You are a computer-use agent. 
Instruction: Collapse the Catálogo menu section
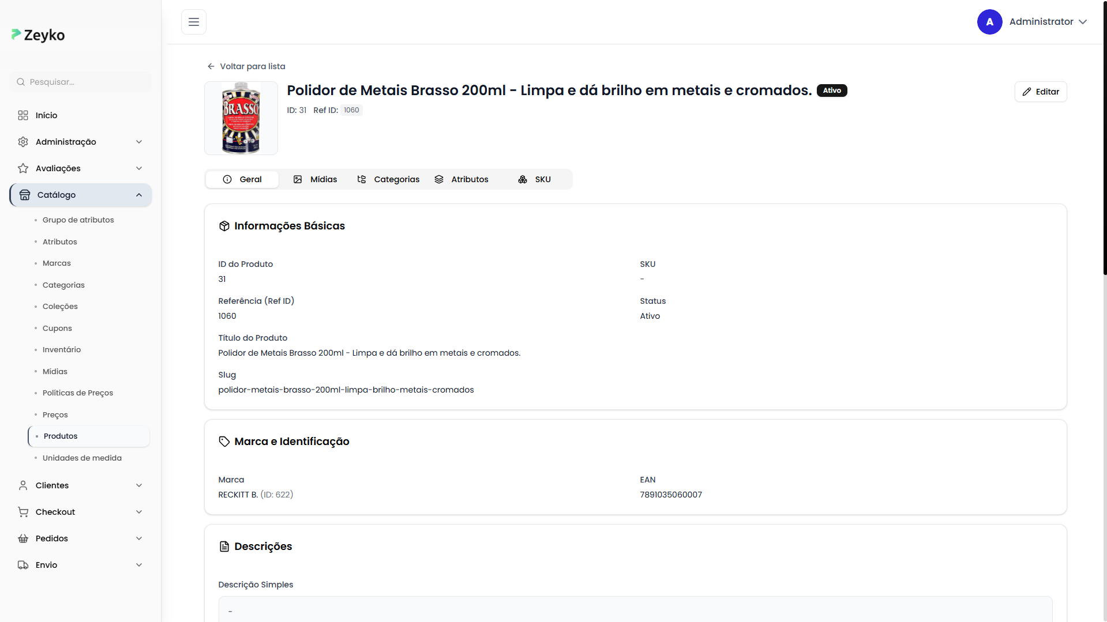pos(139,195)
